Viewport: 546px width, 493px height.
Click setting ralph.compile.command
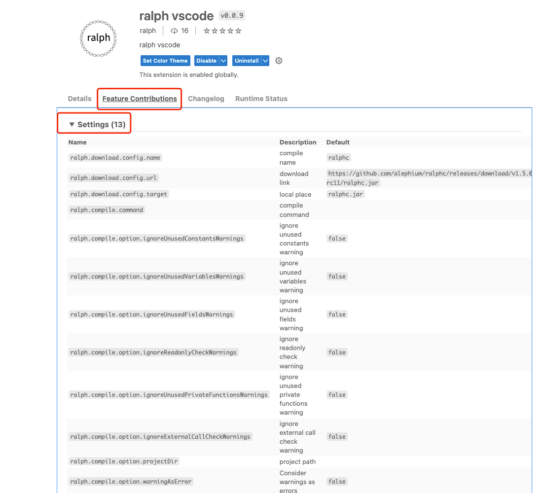click(107, 210)
